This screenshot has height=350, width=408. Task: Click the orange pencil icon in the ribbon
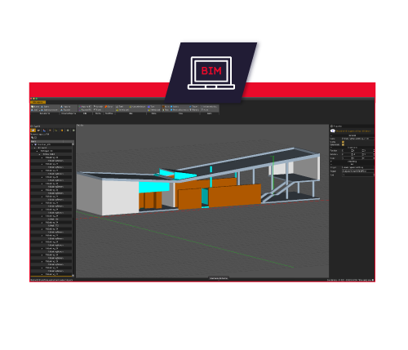click(x=106, y=107)
